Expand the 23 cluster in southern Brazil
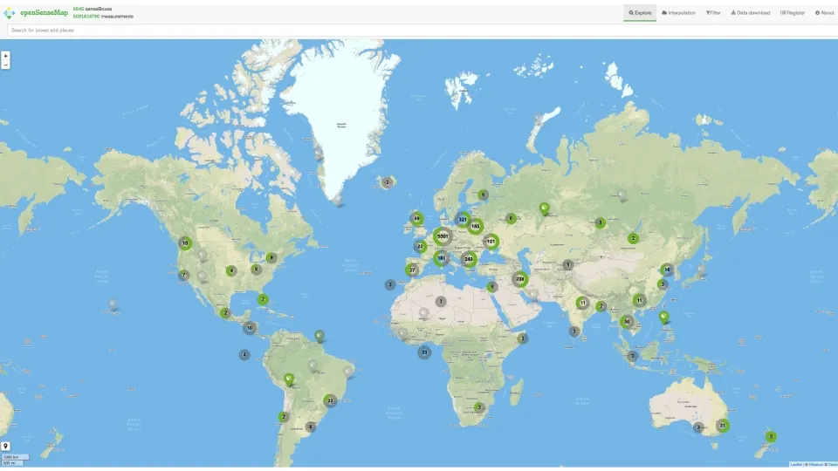Screen dimensions: 838x471 click(x=330, y=400)
